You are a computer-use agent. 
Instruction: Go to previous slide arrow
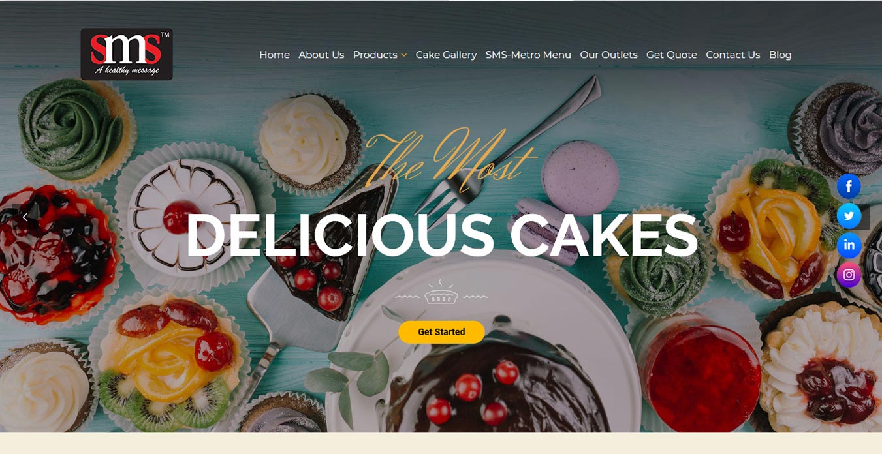click(25, 217)
